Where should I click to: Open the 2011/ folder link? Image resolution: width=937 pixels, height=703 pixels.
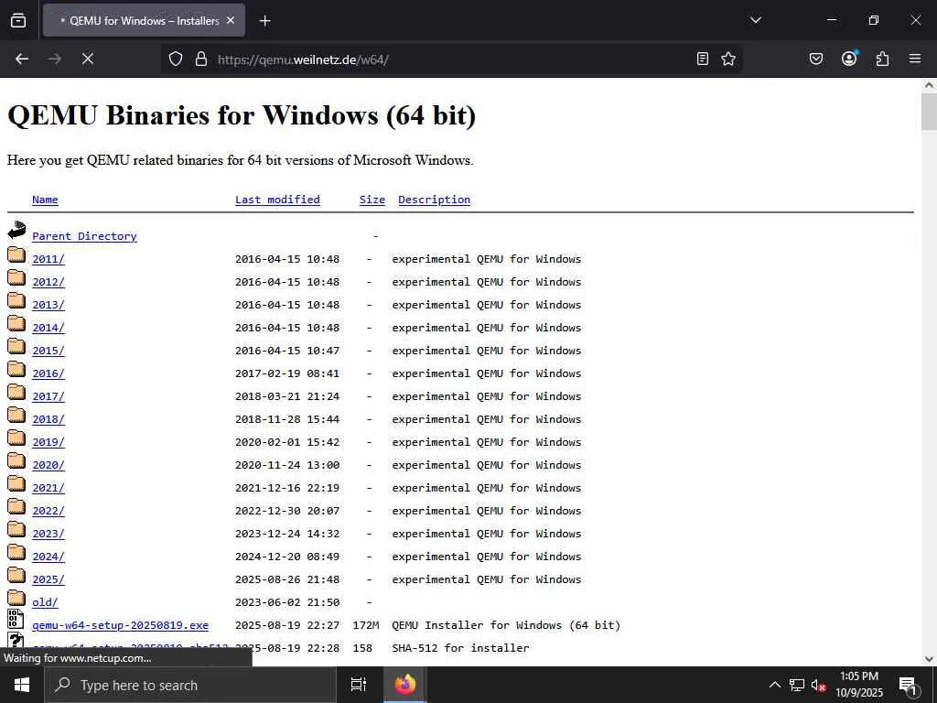click(48, 259)
